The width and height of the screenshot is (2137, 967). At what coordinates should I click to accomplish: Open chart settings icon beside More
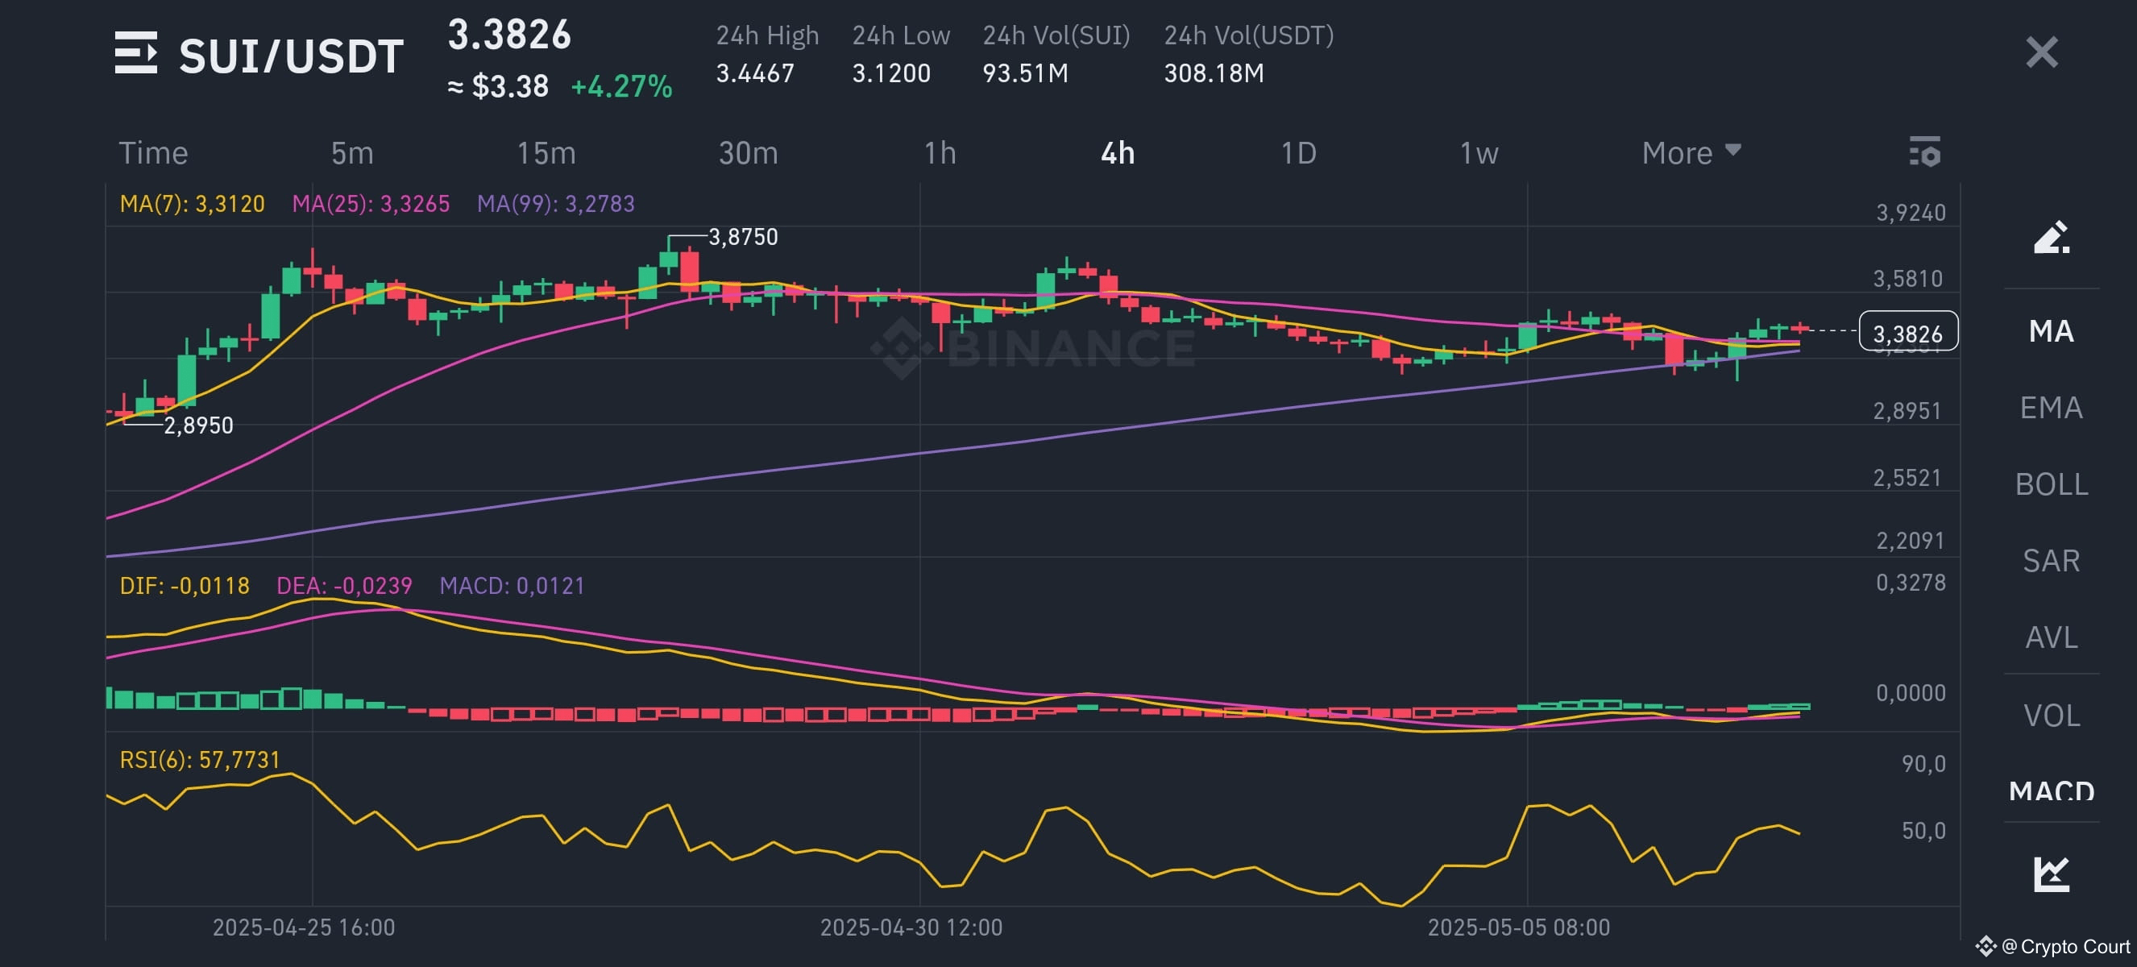pyautogui.click(x=1924, y=152)
